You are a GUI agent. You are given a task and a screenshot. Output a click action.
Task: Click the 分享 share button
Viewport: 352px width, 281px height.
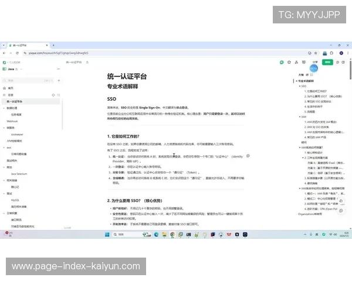315,62
